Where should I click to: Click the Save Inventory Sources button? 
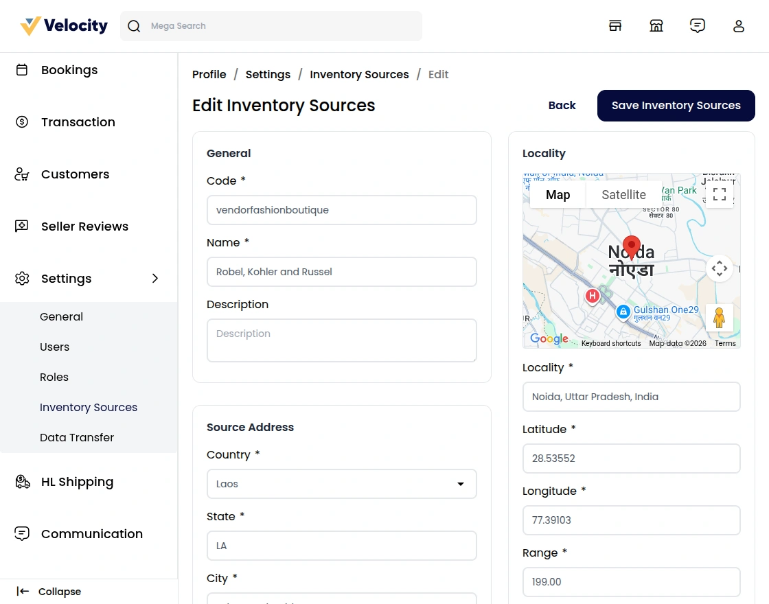click(676, 105)
